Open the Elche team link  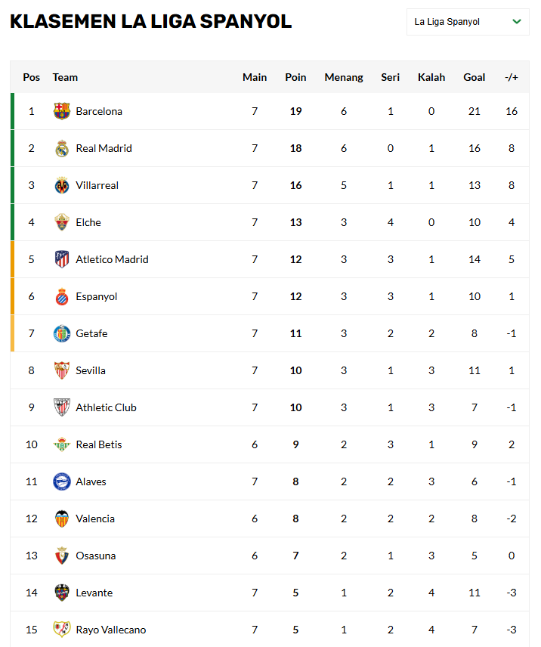coord(88,222)
